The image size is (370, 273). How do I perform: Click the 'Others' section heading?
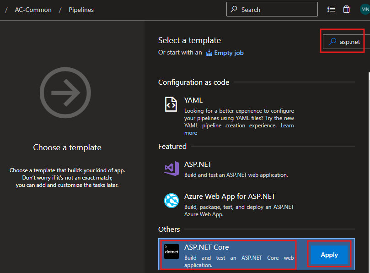[169, 229]
